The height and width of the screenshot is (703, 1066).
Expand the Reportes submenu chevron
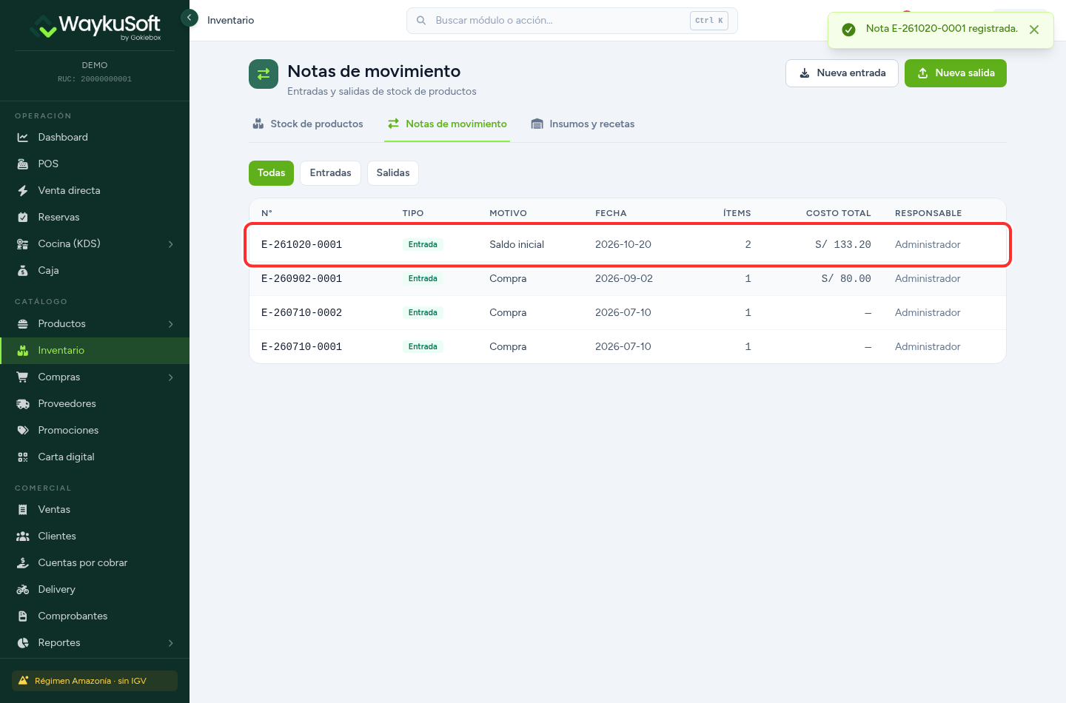pos(171,643)
